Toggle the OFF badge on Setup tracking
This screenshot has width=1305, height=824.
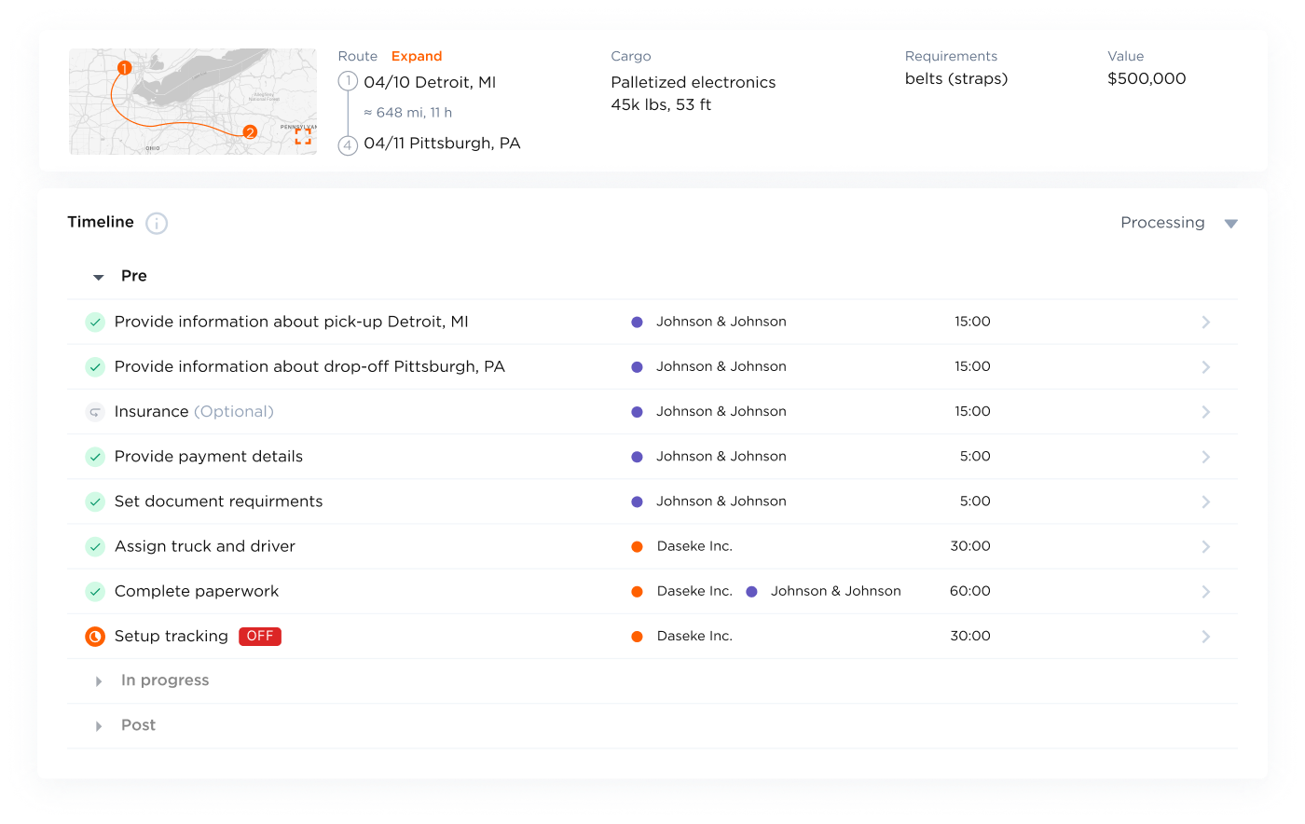click(259, 637)
